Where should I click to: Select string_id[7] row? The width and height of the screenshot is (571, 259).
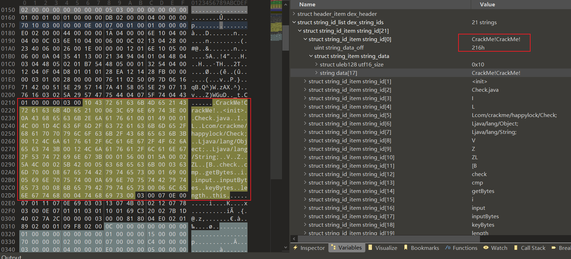(x=431, y=132)
